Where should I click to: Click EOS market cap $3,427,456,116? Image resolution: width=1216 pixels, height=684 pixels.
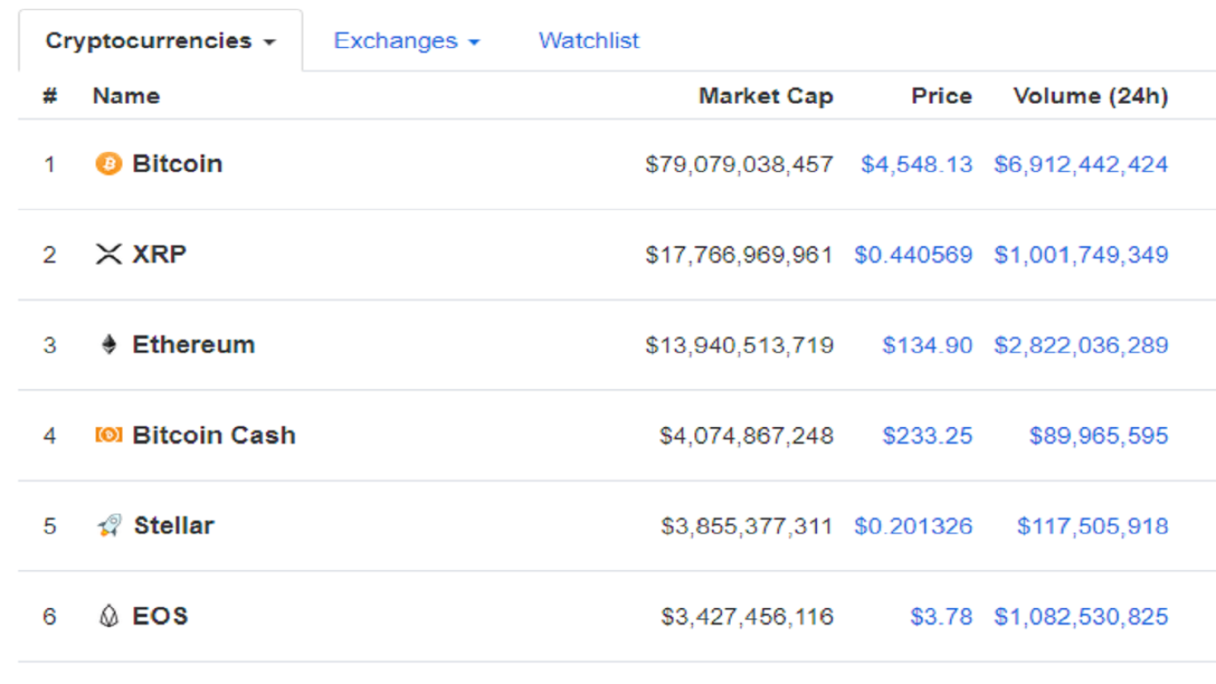tap(747, 616)
